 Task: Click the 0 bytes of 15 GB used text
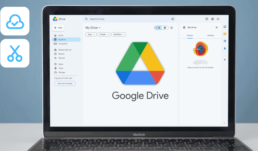[63, 78]
